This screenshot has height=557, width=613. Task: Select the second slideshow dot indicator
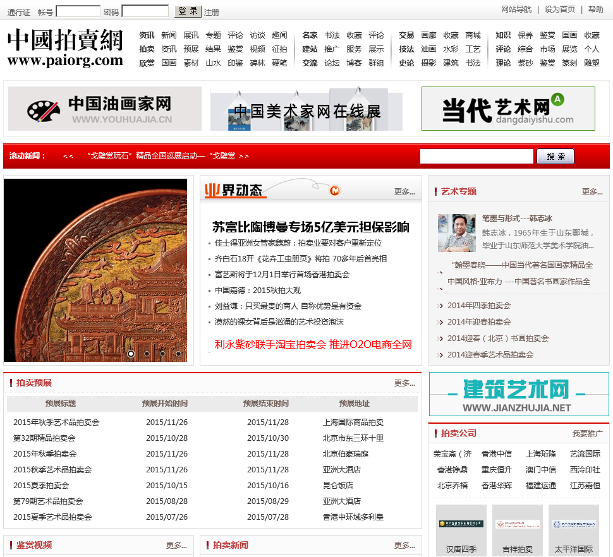tap(147, 354)
